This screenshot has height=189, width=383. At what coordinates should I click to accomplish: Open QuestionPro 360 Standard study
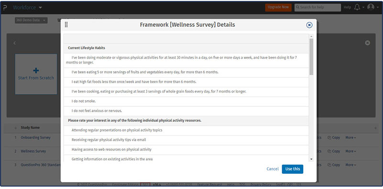41,165
